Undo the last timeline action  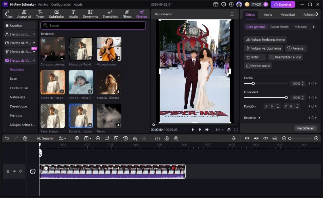[7, 138]
